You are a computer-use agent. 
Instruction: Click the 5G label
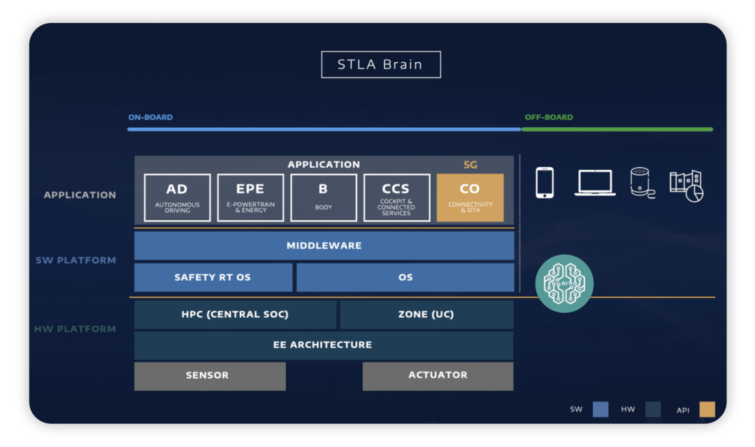pos(470,165)
